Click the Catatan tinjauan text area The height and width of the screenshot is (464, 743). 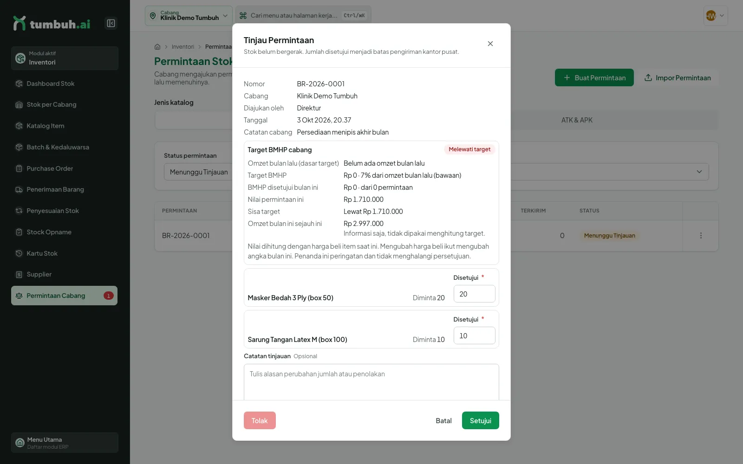[x=371, y=382]
